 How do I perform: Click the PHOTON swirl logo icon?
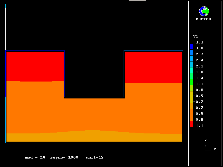point(204,11)
